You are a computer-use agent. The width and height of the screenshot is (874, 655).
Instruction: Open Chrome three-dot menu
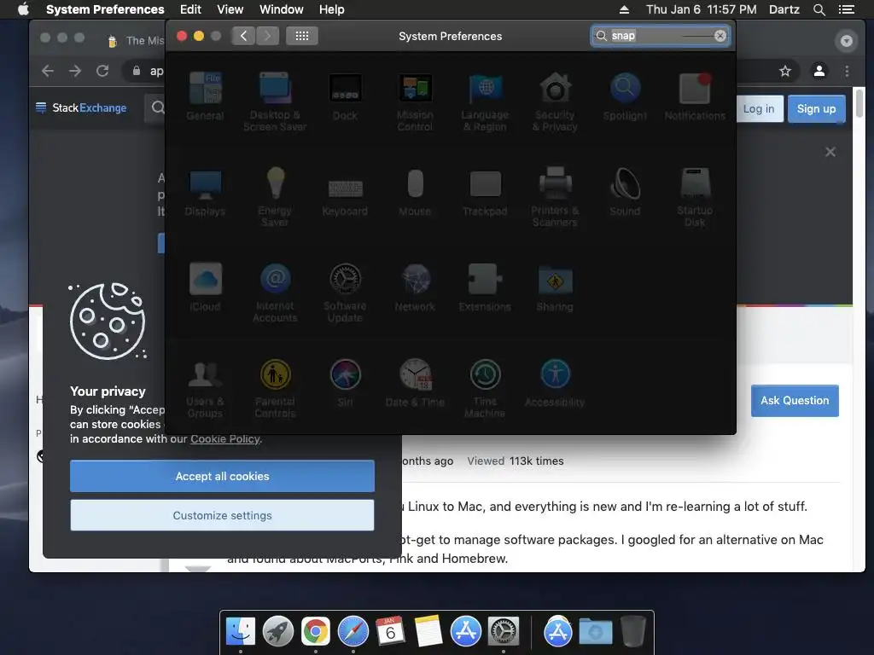[848, 71]
